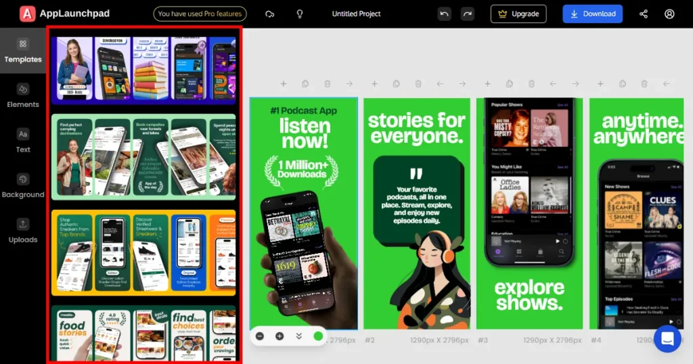Add a screen after screen #4

(x=600, y=83)
